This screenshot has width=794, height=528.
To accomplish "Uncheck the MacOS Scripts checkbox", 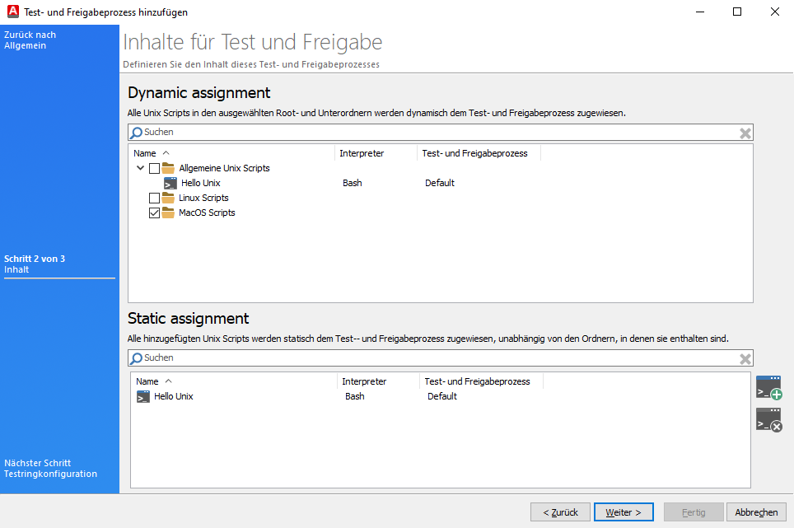I will click(x=153, y=213).
